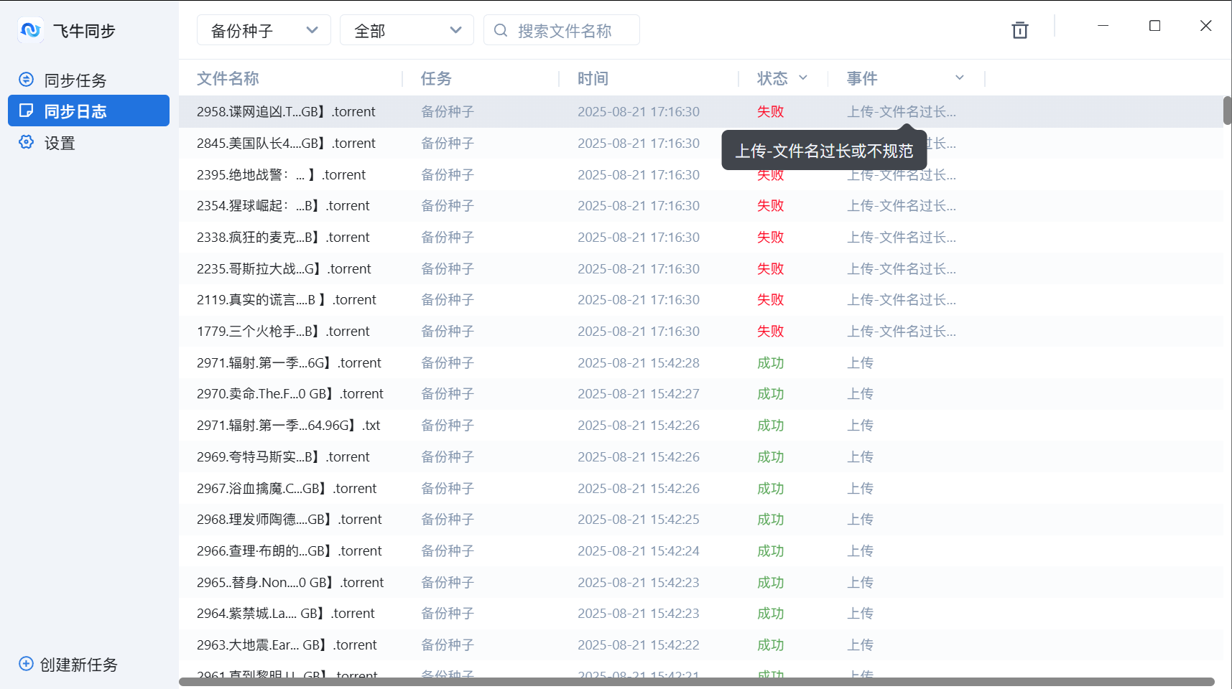Focus the 搜索文件名称 search field

[562, 30]
